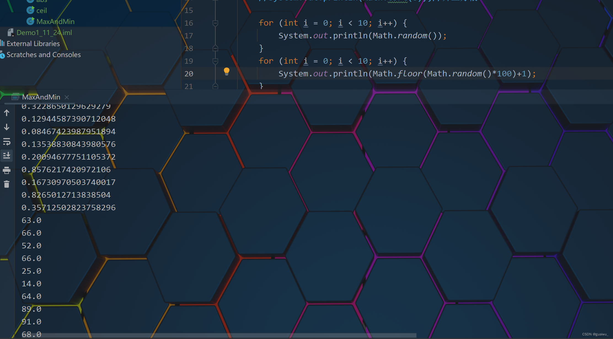
Task: Click the yellow lightbulb on line 20
Action: [x=226, y=71]
